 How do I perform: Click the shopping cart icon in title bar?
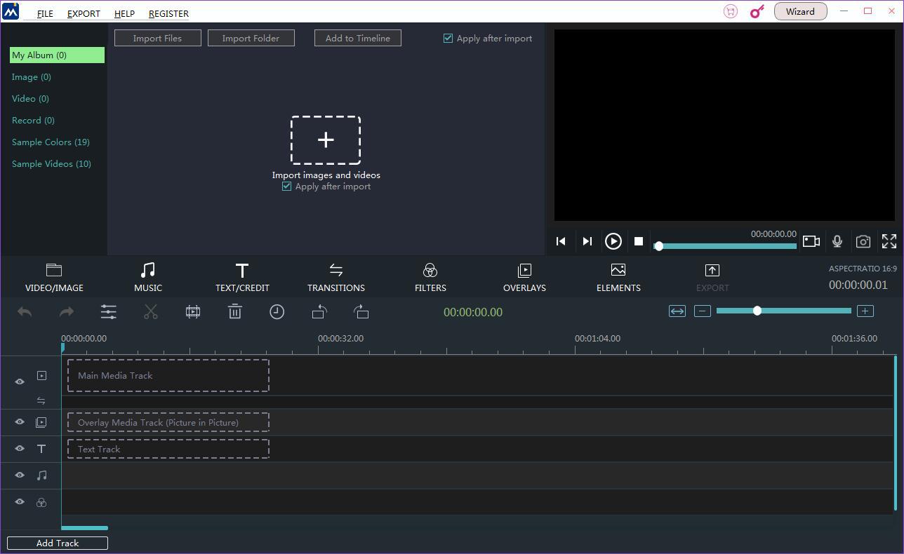731,11
